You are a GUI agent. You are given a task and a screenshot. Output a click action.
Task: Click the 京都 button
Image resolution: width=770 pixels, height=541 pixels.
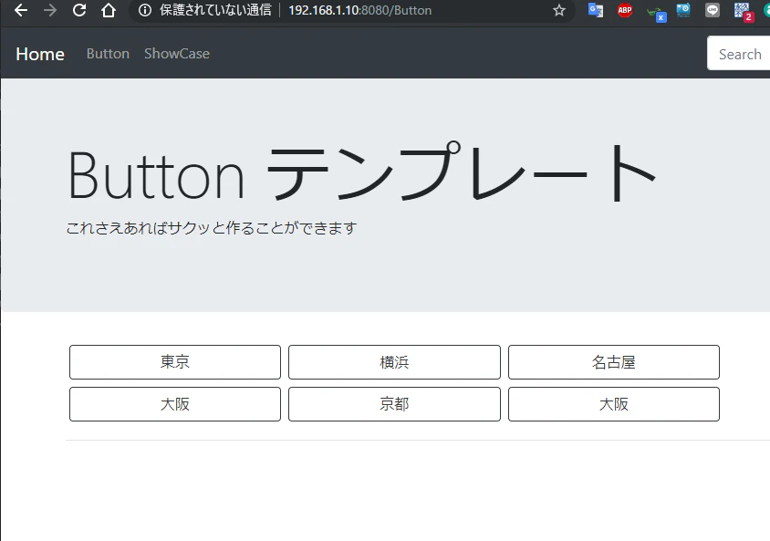(394, 404)
